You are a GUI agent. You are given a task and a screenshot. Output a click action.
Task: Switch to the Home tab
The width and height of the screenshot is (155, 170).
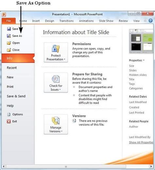(x=23, y=21)
